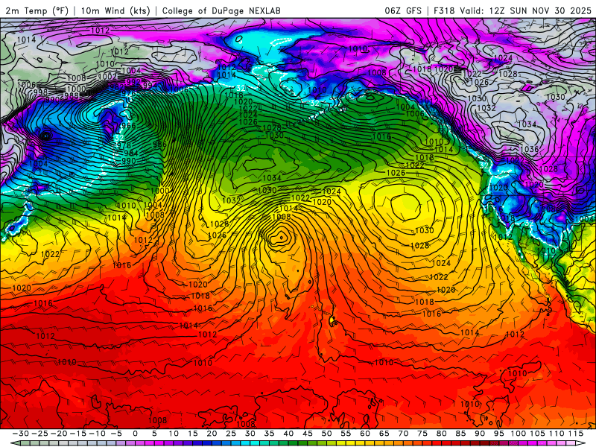Click the 978 pressure contour label
The width and height of the screenshot is (596, 447).
124,145
